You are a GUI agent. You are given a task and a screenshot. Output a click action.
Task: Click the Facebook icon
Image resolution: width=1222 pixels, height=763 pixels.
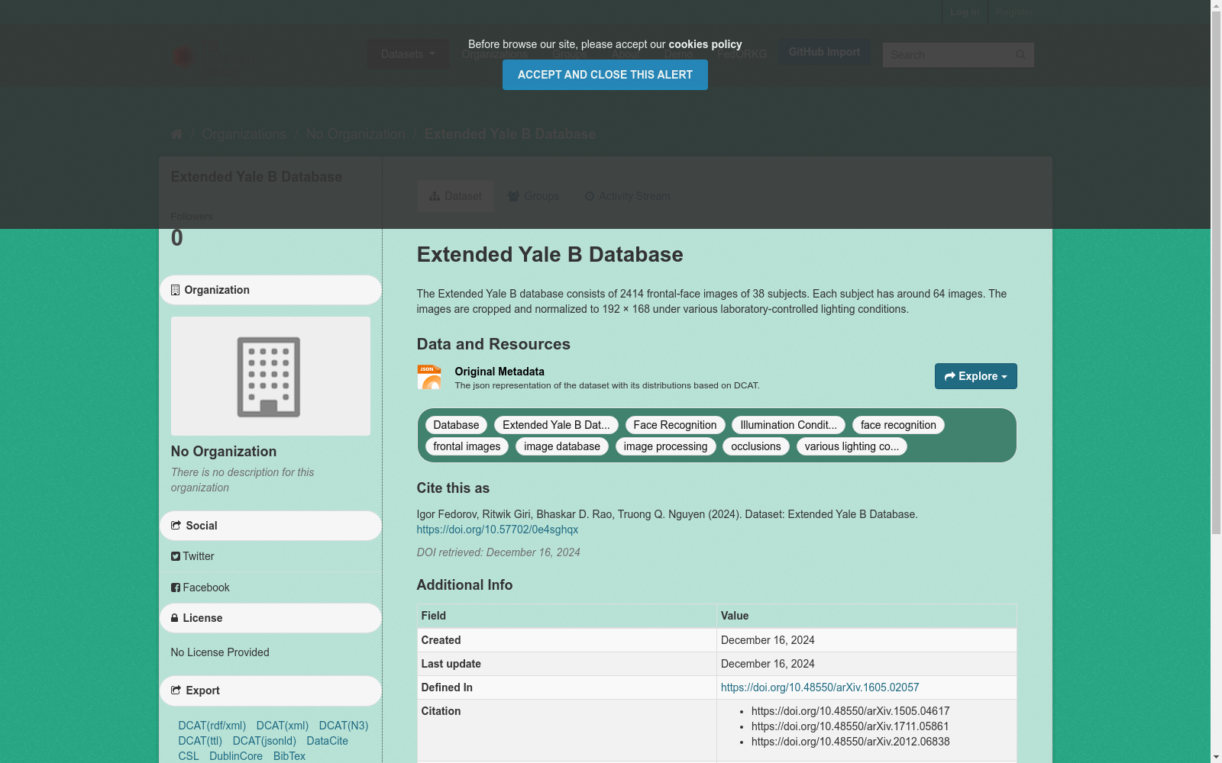pyautogui.click(x=176, y=588)
